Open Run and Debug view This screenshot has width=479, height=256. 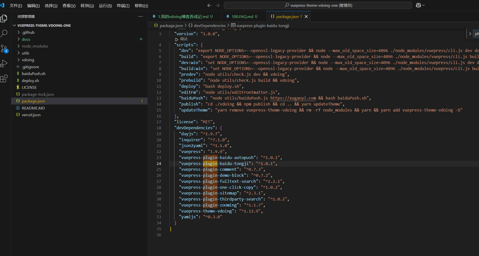coord(4,63)
